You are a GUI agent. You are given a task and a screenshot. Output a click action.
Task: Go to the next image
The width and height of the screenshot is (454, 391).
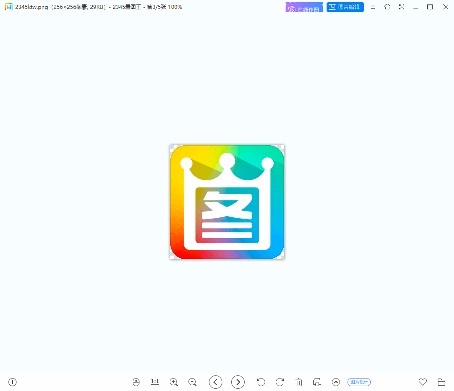coord(238,382)
